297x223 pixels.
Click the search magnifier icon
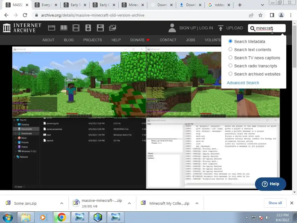pos(253,28)
